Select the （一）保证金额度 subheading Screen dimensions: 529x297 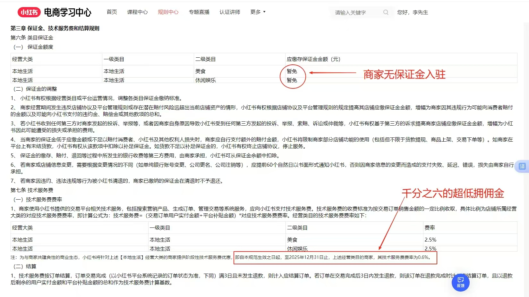33,47
